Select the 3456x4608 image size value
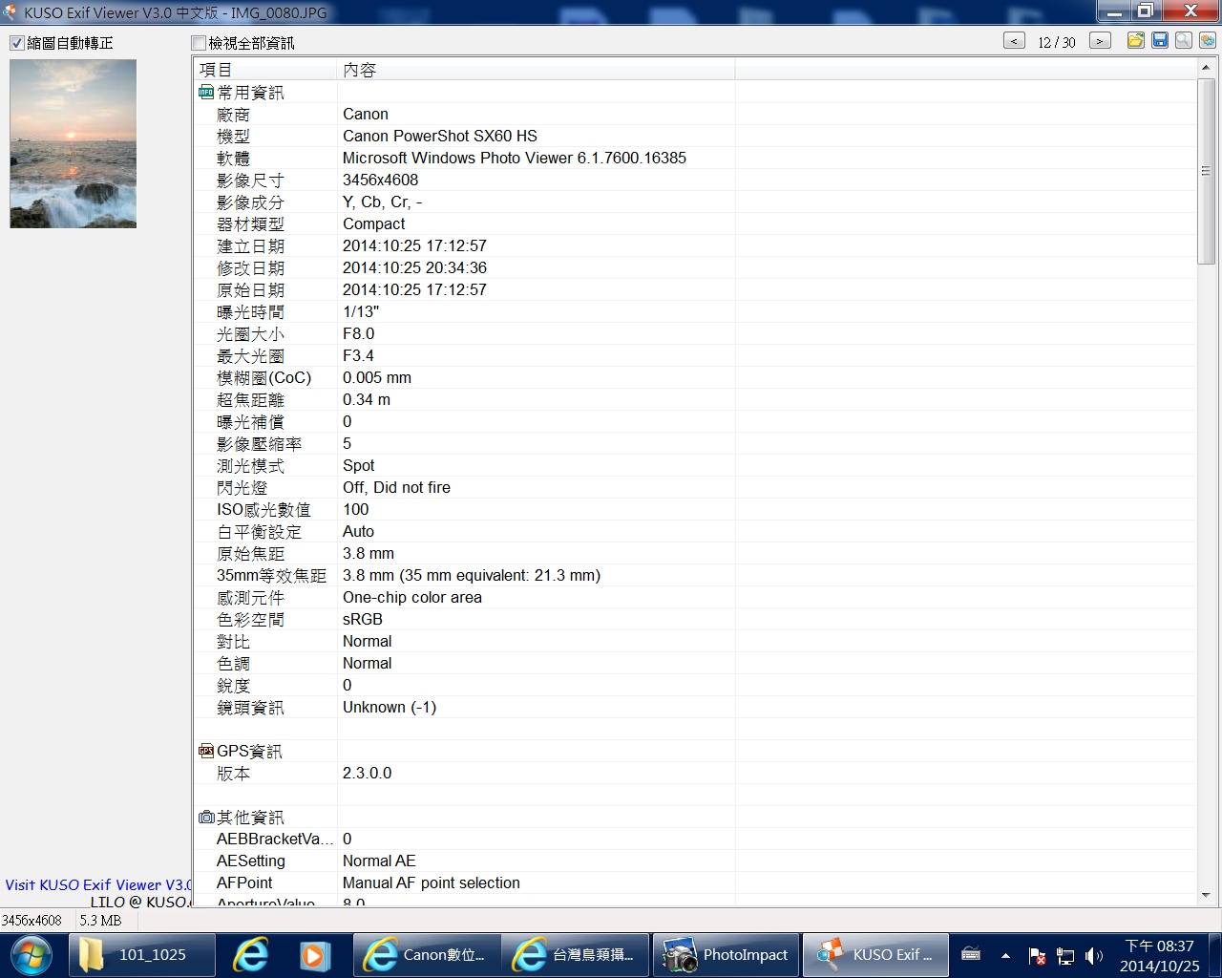The image size is (1222, 978). click(380, 180)
